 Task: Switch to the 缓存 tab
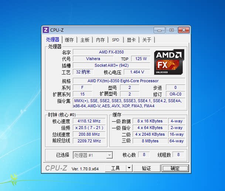point(69,40)
